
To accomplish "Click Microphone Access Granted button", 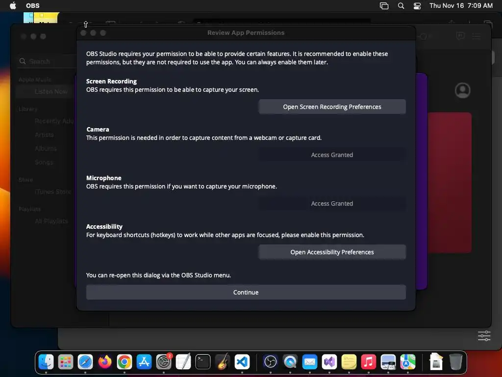I will point(332,204).
